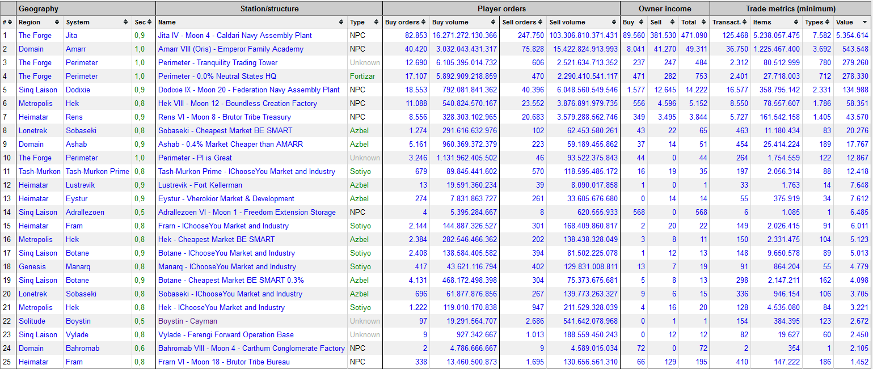Open Boystin system link
The width and height of the screenshot is (873, 369).
tap(78, 321)
